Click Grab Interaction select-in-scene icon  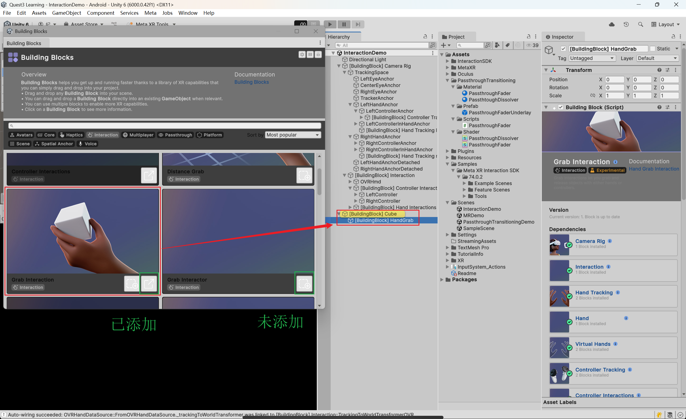149,284
